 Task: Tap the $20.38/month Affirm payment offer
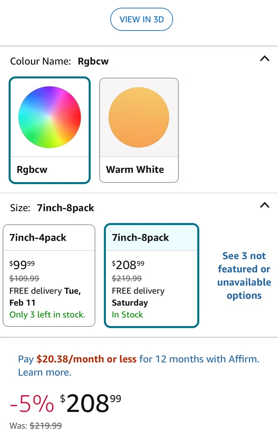(x=86, y=359)
